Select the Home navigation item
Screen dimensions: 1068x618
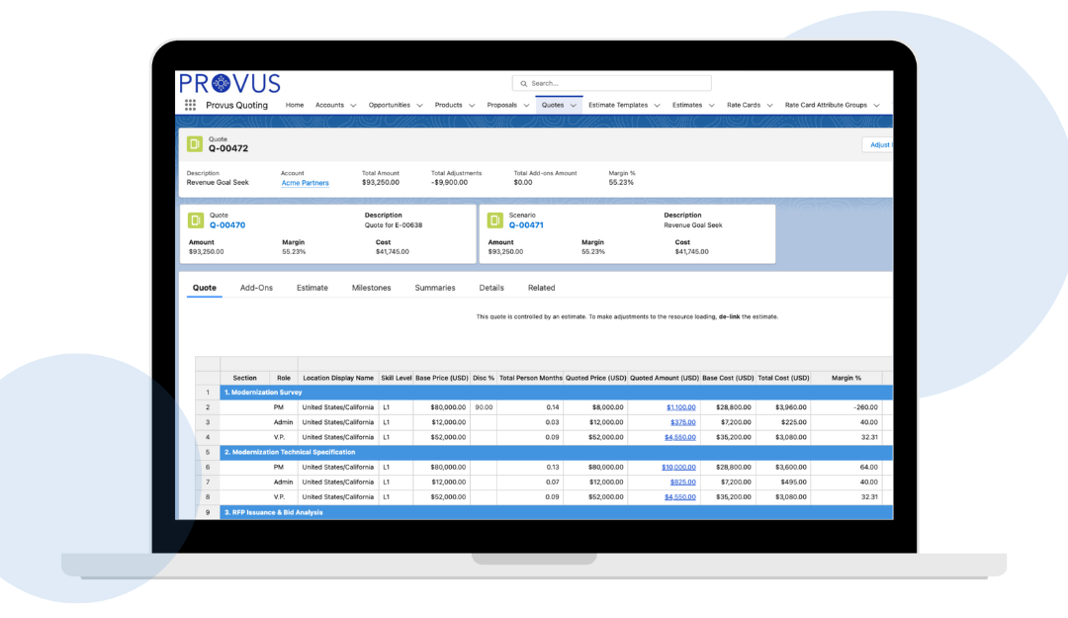[x=294, y=104]
